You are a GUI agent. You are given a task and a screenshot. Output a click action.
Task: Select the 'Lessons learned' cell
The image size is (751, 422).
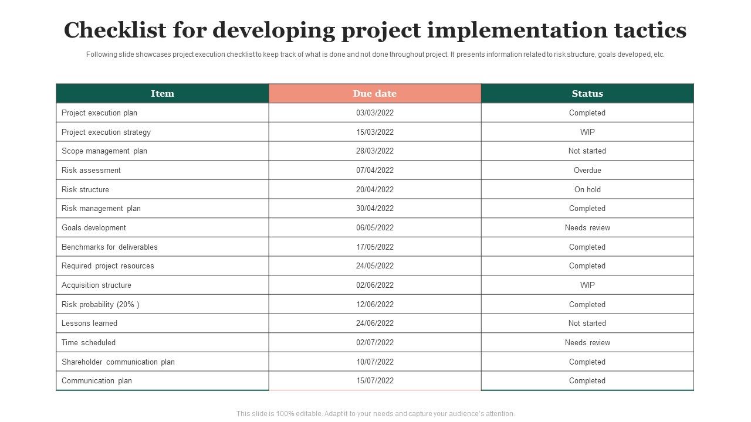pos(163,324)
